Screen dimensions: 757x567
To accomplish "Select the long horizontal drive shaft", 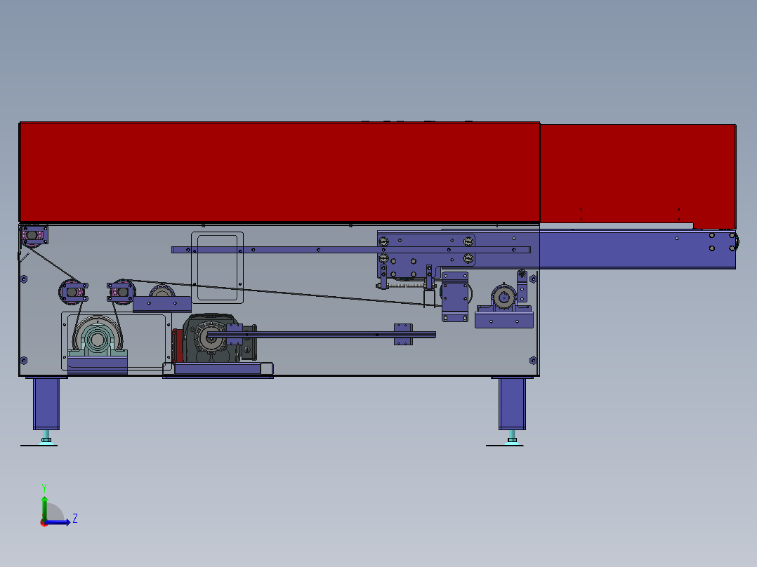I will pyautogui.click(x=322, y=335).
